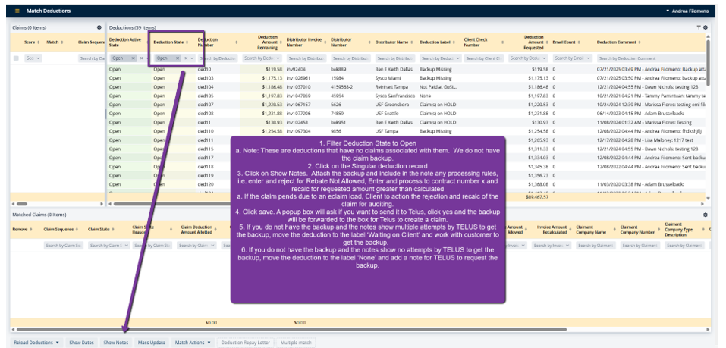Open the Deductions grid settings gear icon
Screen dimensions: 726x348
click(706, 27)
